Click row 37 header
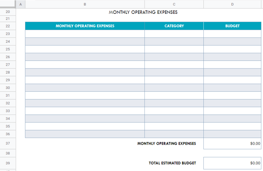 (8, 144)
